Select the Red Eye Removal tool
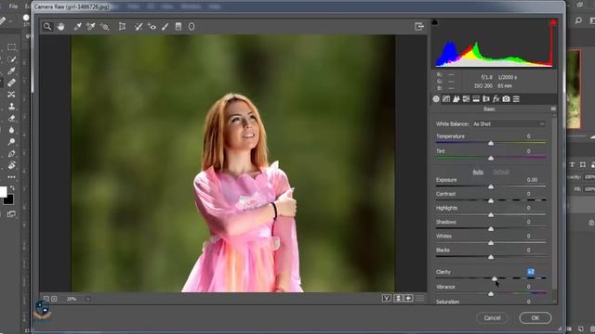This screenshot has height=334, width=595. [x=152, y=27]
